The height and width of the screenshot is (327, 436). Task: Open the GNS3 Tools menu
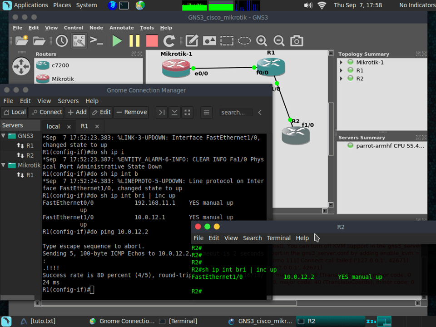(147, 28)
